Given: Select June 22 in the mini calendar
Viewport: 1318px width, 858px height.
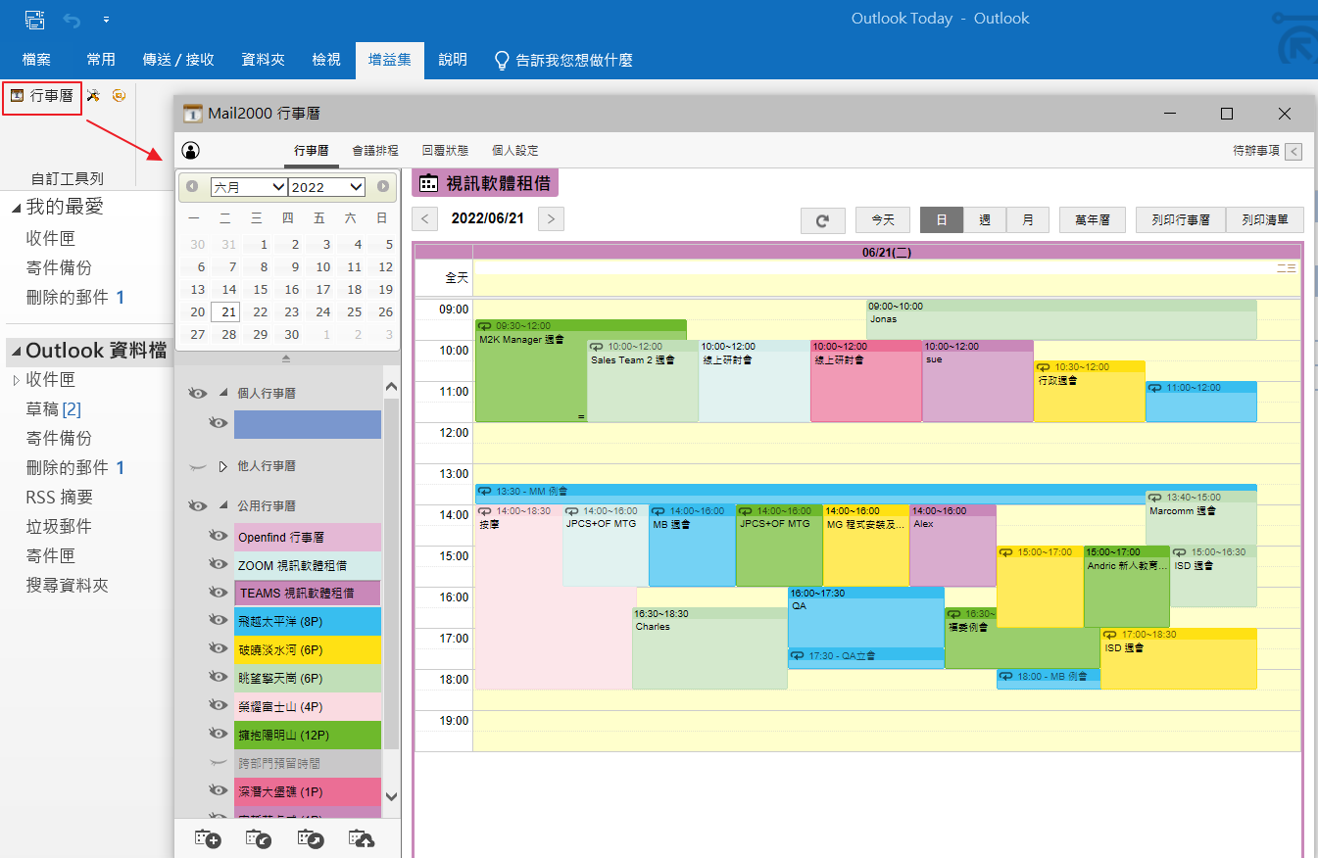Looking at the screenshot, I should pyautogui.click(x=261, y=312).
